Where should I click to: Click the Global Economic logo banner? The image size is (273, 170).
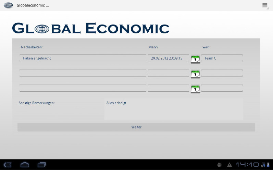[91, 28]
